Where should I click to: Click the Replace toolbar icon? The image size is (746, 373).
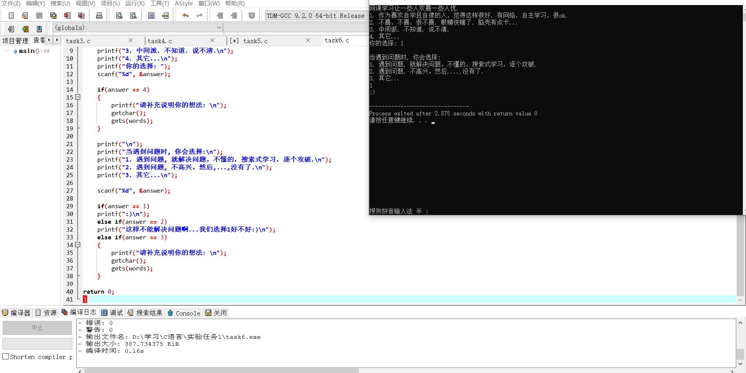pos(133,16)
